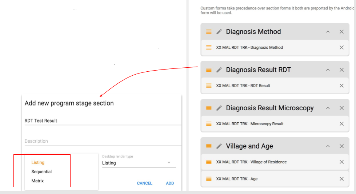This screenshot has width=356, height=194.
Task: Click the Village and Age section title
Action: tap(249, 146)
